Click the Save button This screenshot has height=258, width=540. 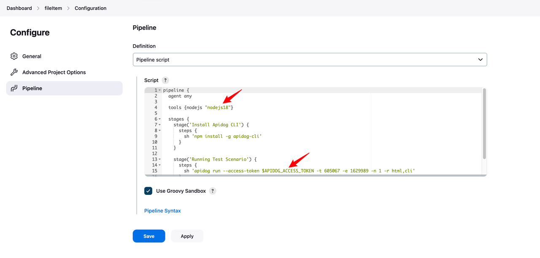149,236
